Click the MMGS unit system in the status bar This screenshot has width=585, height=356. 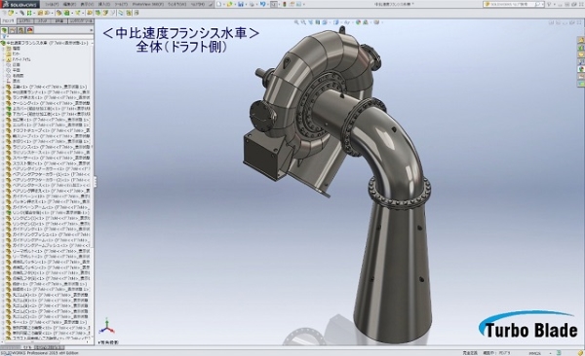(x=534, y=353)
